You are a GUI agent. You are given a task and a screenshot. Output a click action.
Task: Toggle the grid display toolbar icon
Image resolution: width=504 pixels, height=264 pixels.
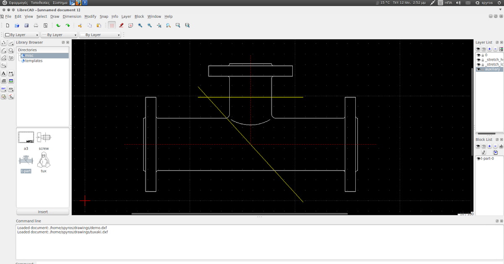(112, 26)
